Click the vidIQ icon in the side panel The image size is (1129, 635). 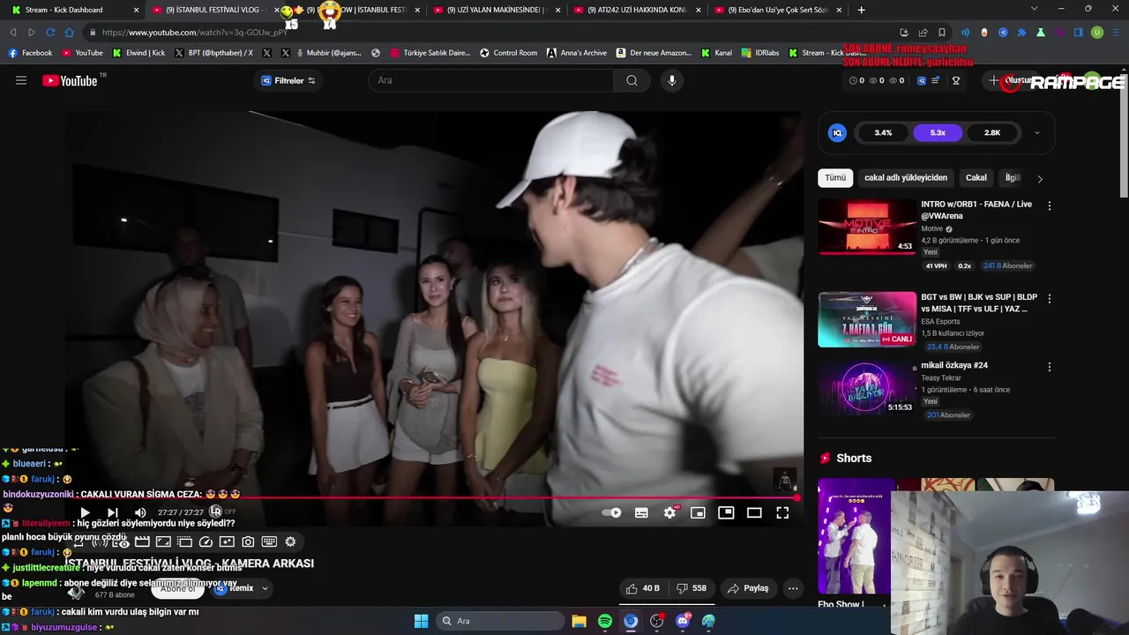(x=838, y=133)
